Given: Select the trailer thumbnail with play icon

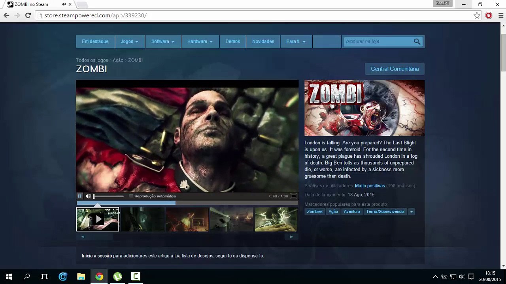Looking at the screenshot, I should [98, 219].
